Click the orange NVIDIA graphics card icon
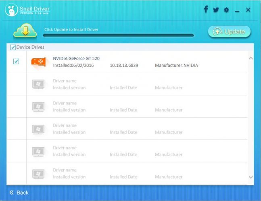261x201 pixels. (39, 62)
